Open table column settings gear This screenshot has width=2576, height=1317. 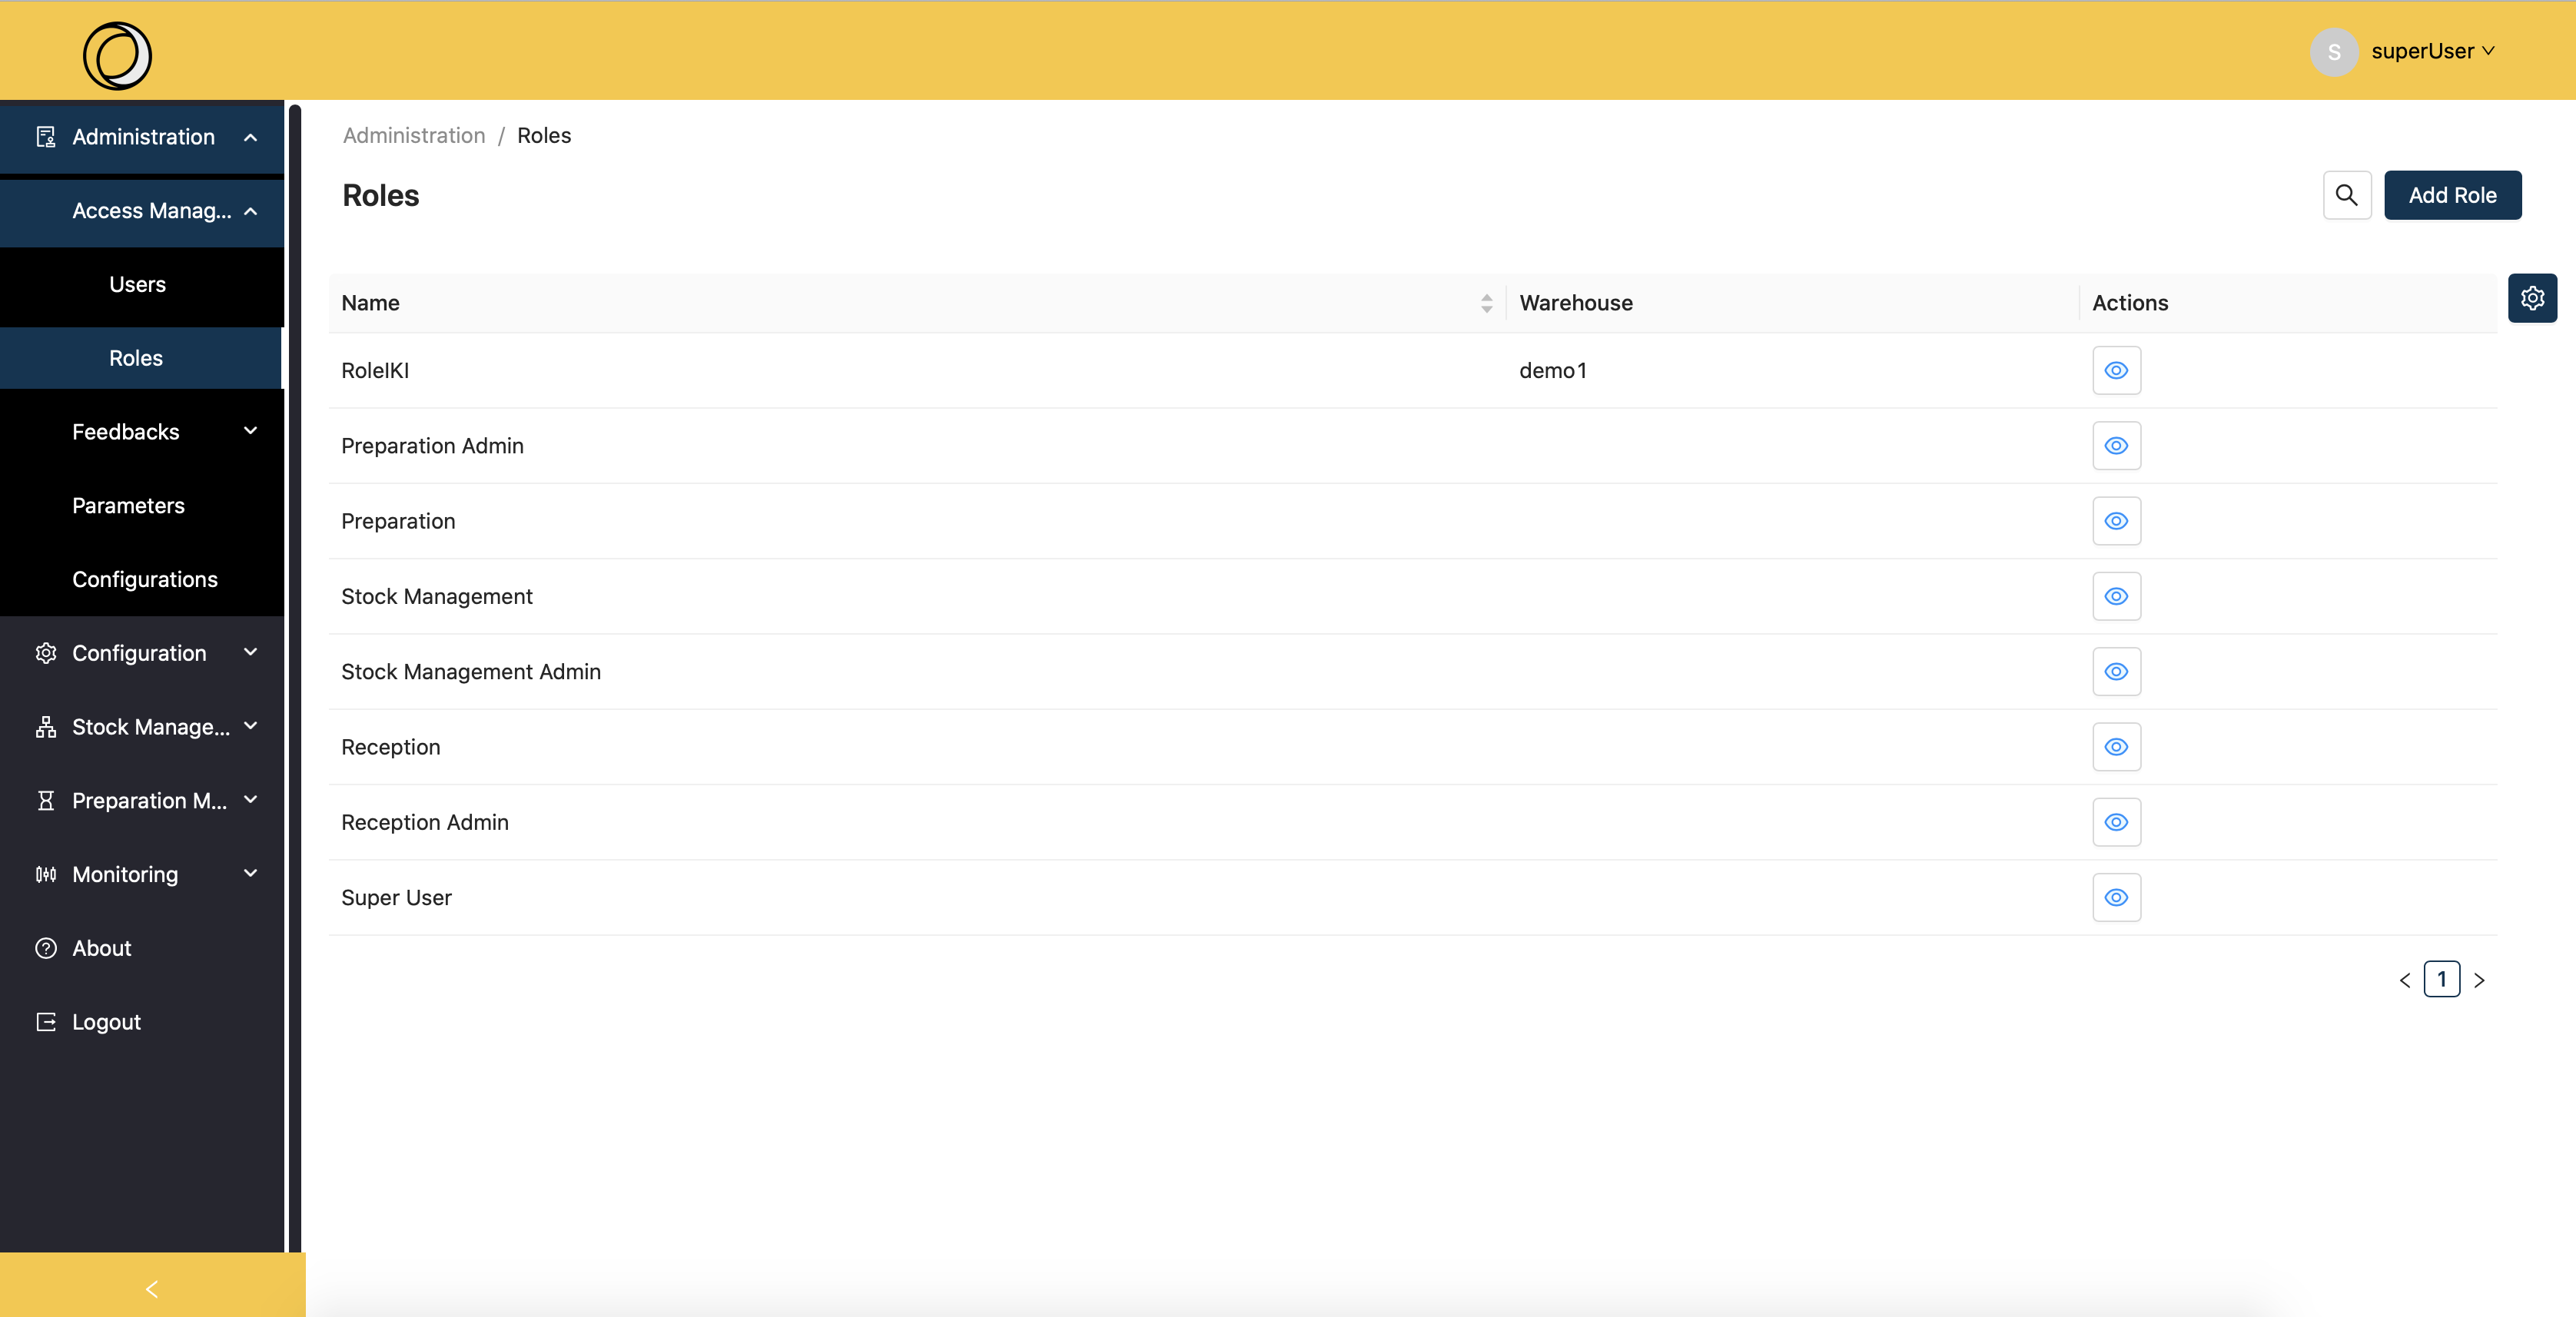[2532, 298]
